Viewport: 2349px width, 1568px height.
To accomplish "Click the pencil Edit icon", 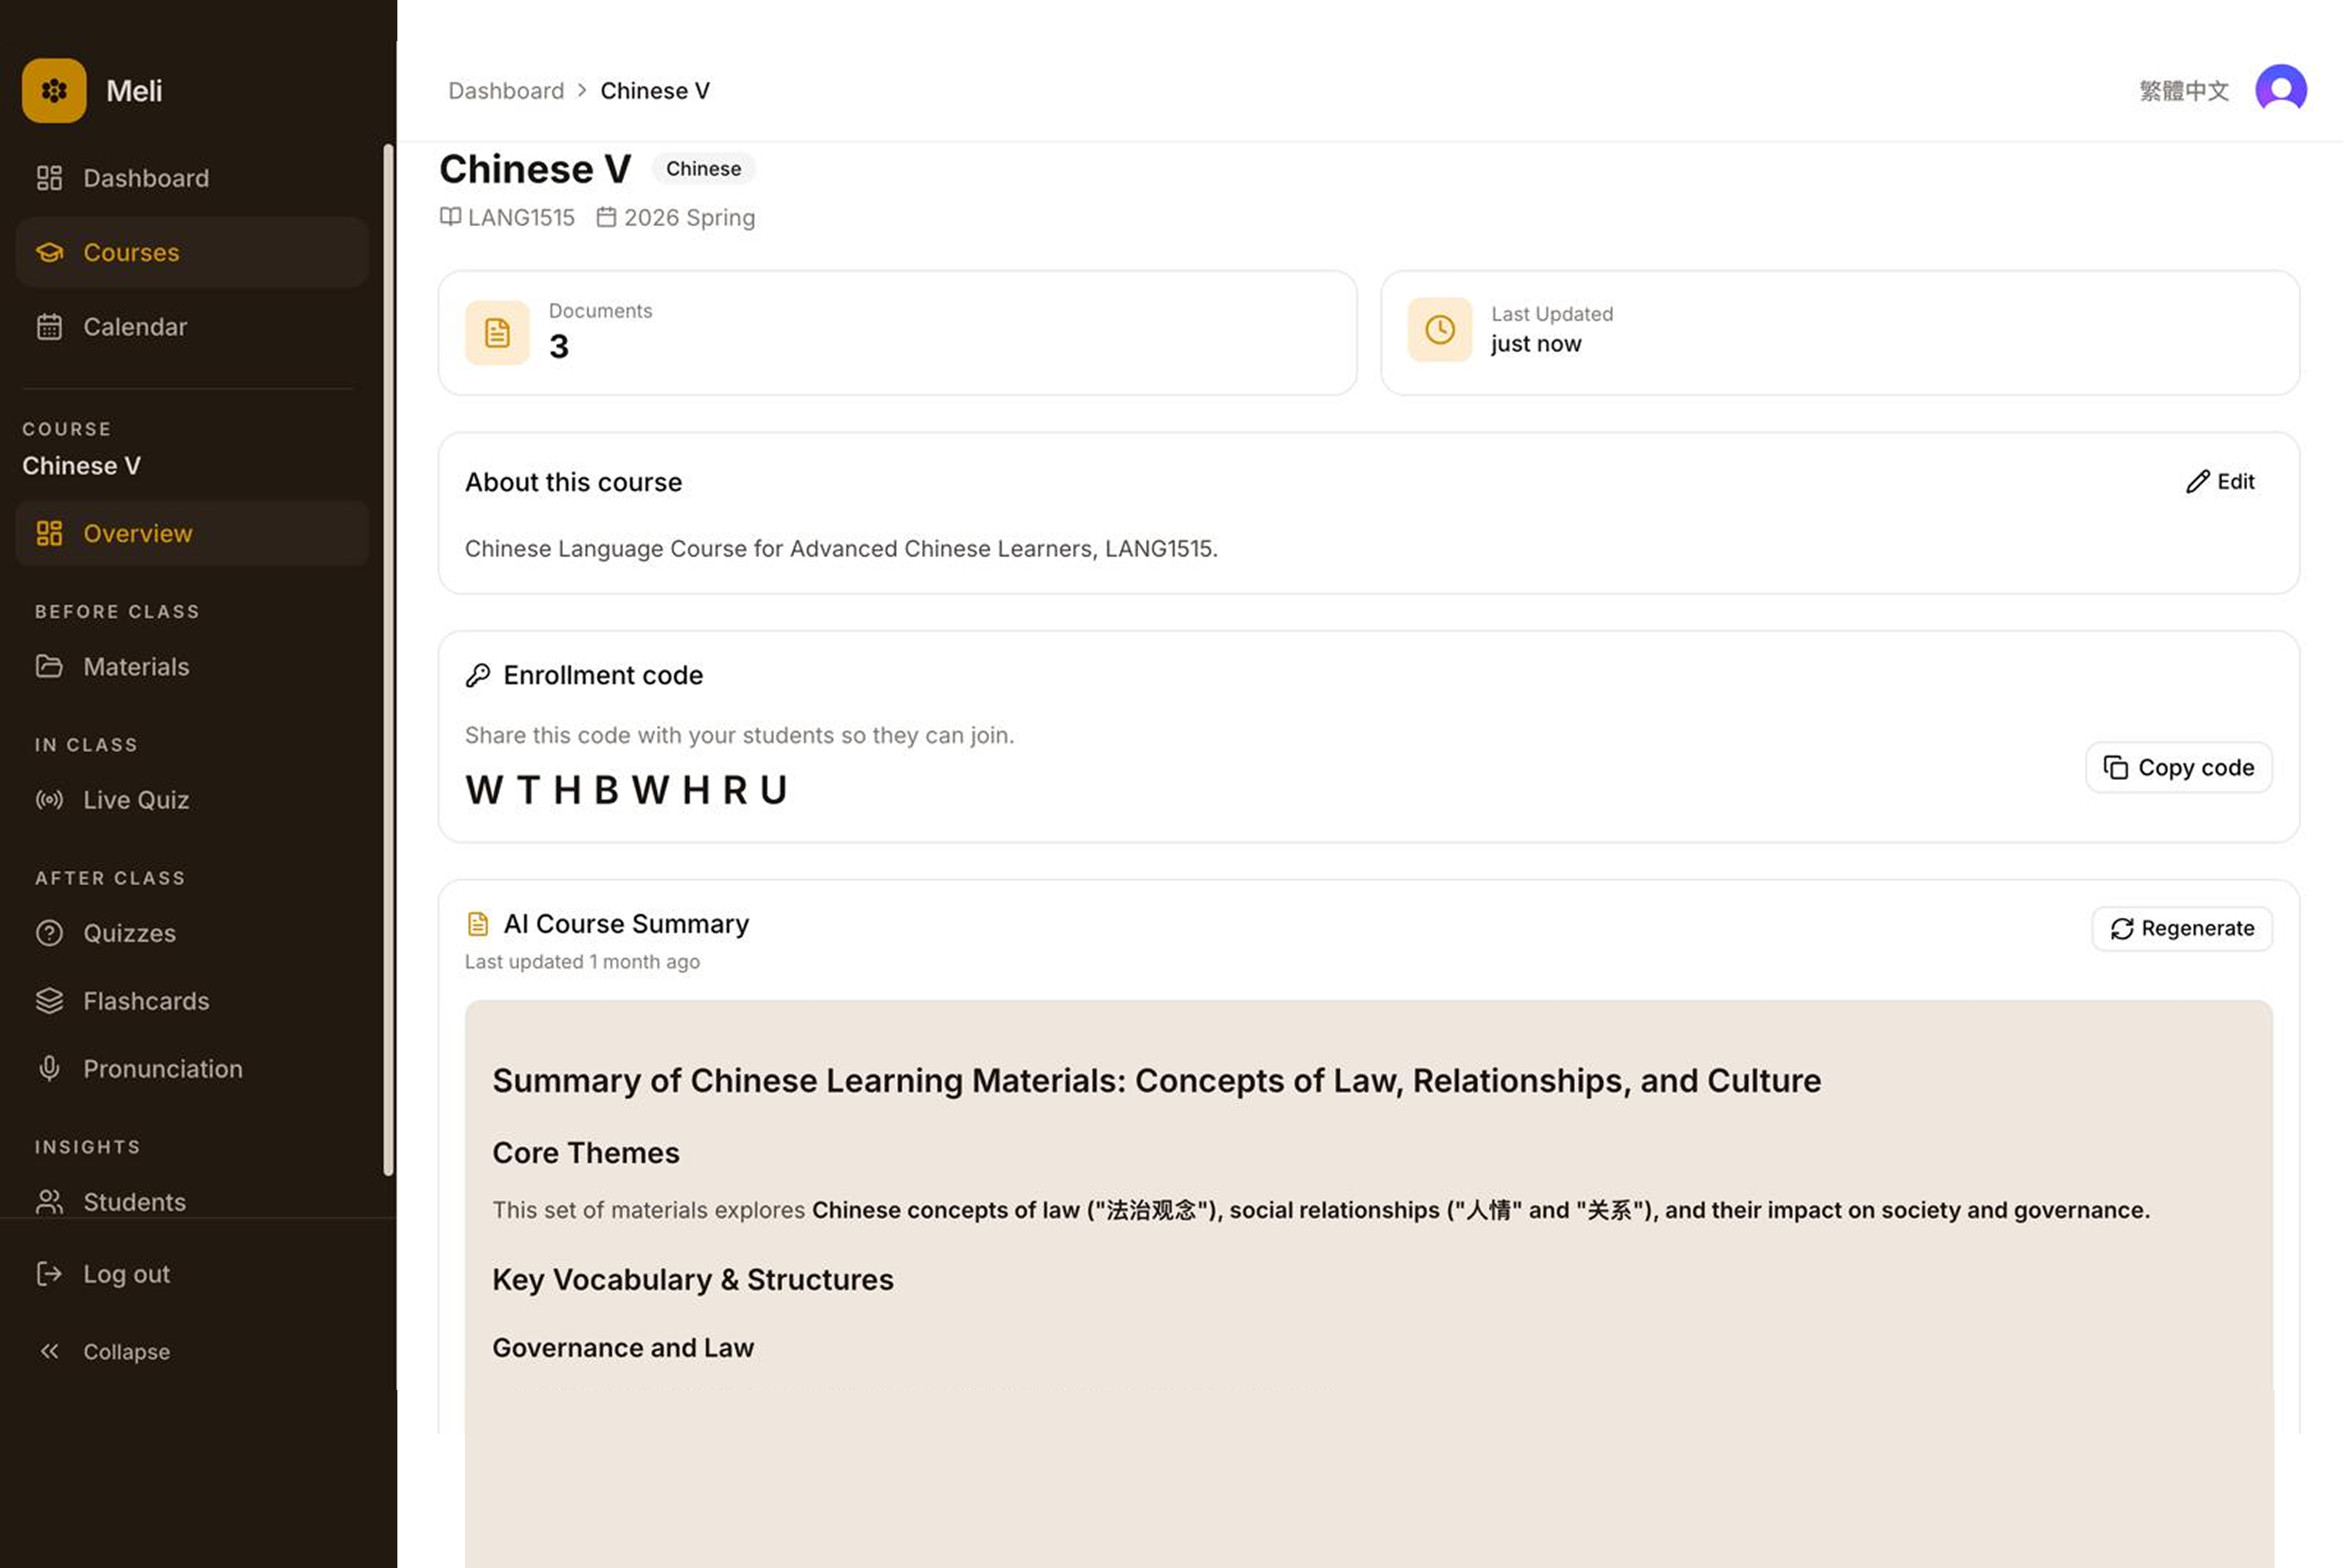I will (2197, 482).
